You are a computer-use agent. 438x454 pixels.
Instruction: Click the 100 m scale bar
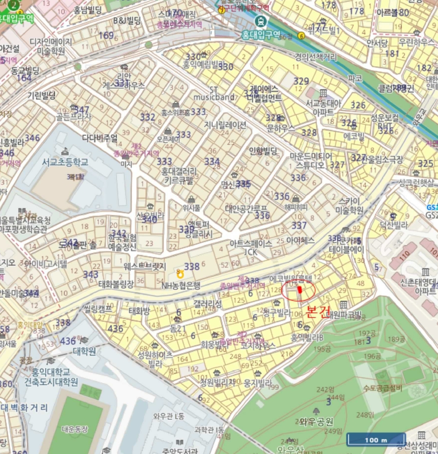point(376,439)
